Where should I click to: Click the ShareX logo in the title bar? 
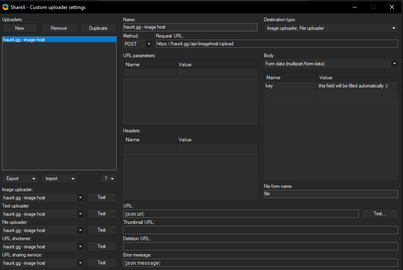[x=5, y=7]
